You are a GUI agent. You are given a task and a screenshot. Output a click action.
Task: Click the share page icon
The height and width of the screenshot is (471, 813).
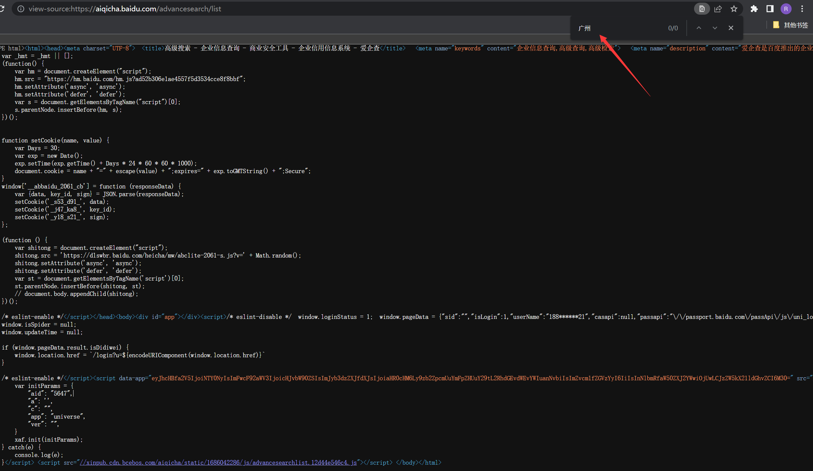pos(718,9)
